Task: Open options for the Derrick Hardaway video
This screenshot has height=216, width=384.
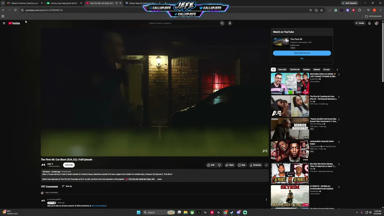Action: tap(339, 119)
